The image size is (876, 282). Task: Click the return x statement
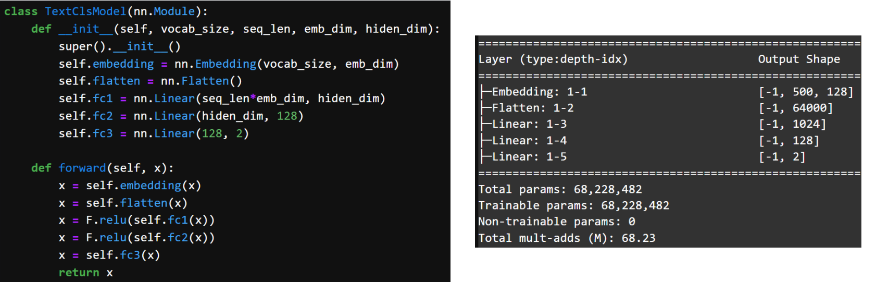[x=85, y=273]
